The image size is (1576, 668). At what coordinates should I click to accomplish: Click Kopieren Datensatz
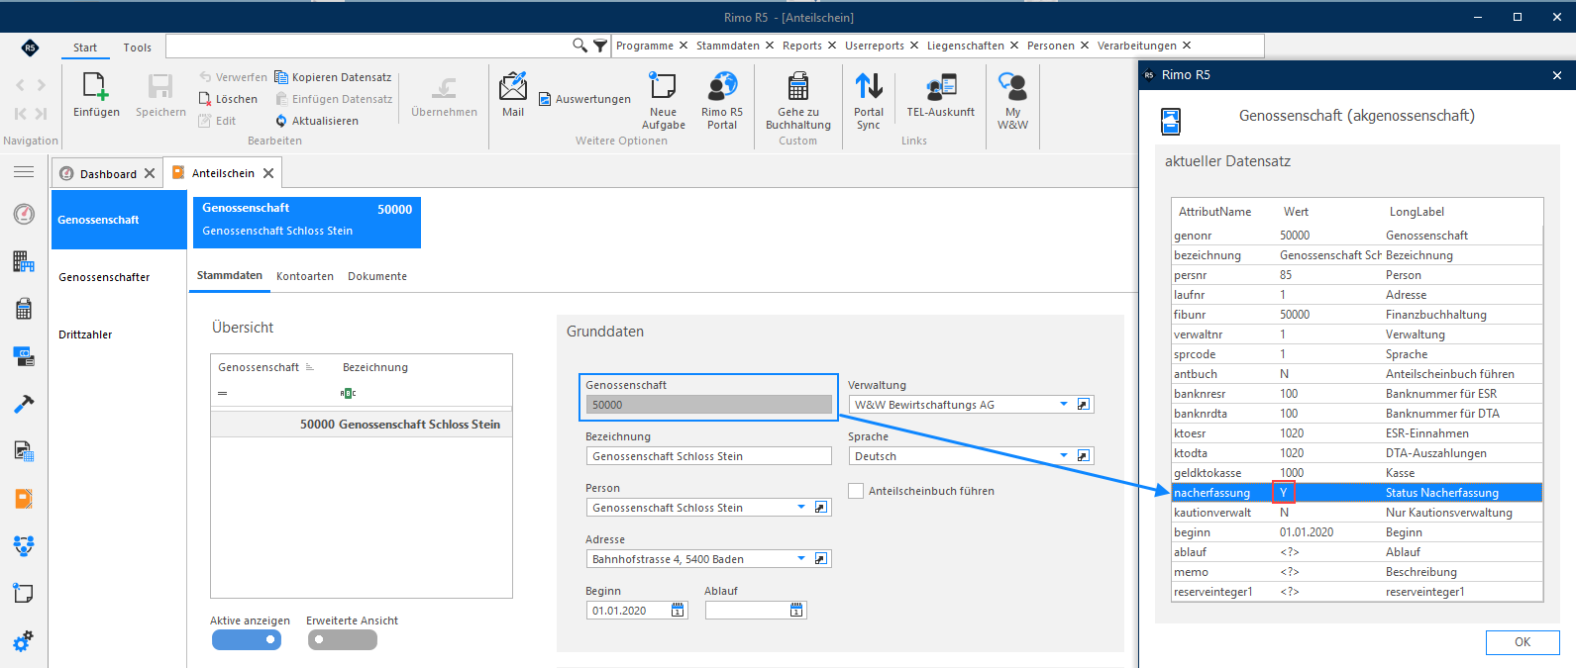(333, 77)
